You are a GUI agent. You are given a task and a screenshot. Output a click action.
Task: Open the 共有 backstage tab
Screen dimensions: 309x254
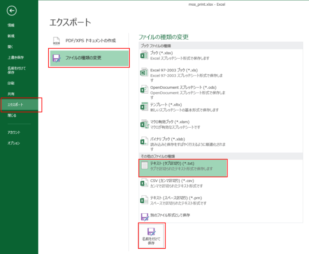click(11, 94)
